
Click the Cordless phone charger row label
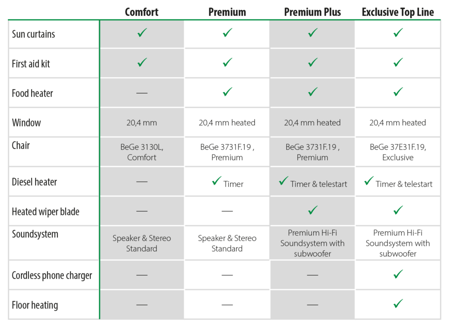coord(52,275)
